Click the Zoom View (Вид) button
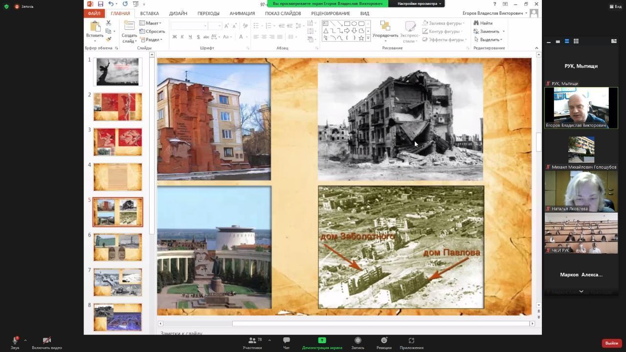Viewport: 626px width, 352px height. click(x=616, y=6)
